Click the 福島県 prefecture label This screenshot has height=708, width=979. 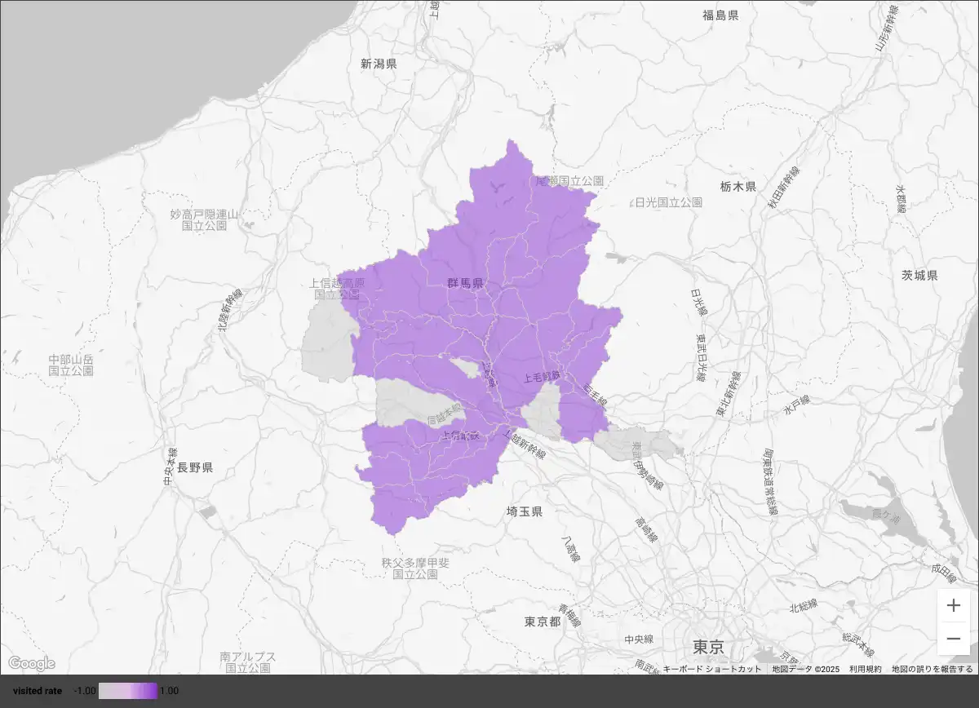click(x=720, y=15)
